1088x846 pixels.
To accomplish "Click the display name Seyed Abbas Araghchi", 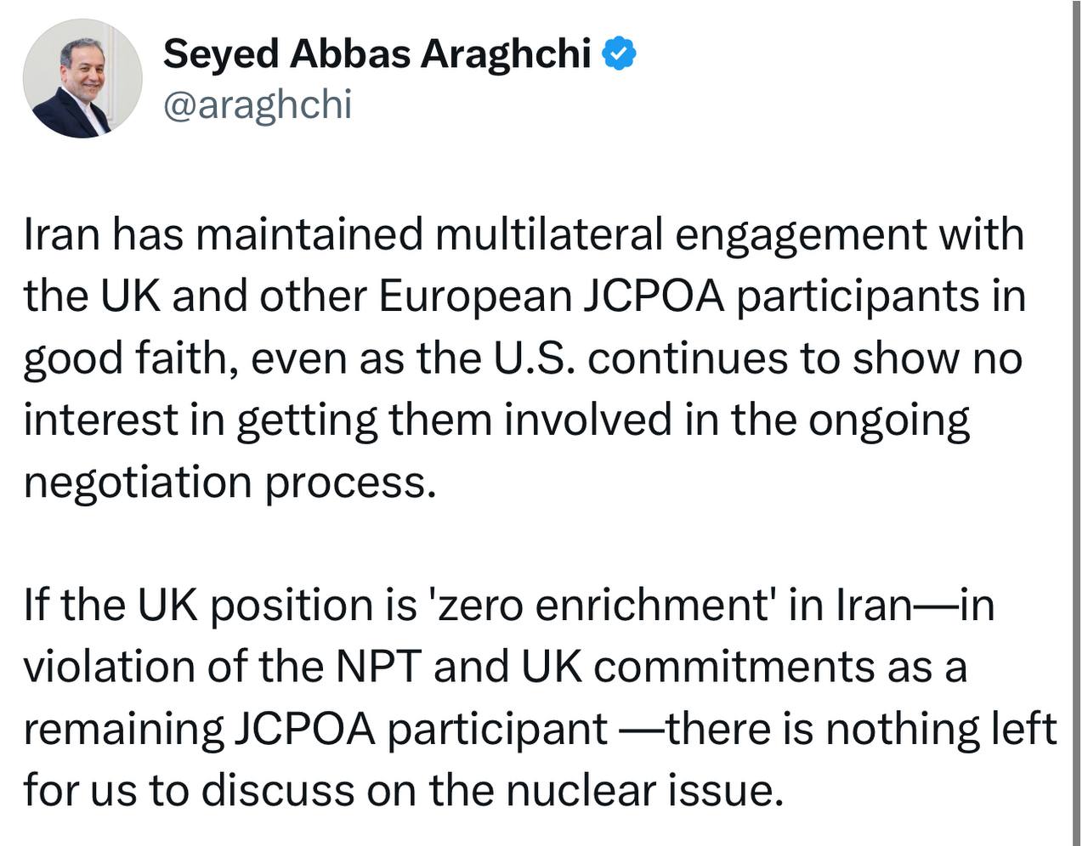I will (x=377, y=54).
